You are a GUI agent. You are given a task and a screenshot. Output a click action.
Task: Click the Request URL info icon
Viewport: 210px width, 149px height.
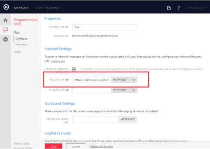point(67,80)
